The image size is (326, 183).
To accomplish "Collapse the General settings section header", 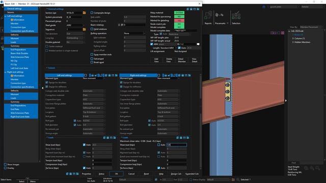I will click(x=47, y=9).
